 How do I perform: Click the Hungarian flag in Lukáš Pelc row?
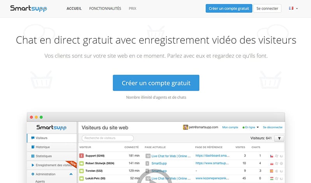click(x=272, y=178)
